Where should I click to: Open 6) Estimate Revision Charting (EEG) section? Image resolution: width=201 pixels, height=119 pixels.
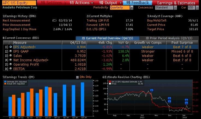(126, 77)
